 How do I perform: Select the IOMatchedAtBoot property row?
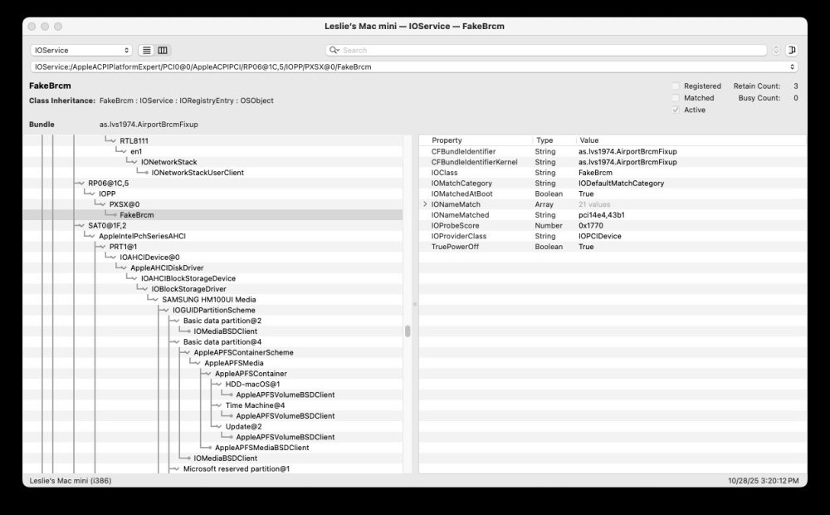pos(613,194)
